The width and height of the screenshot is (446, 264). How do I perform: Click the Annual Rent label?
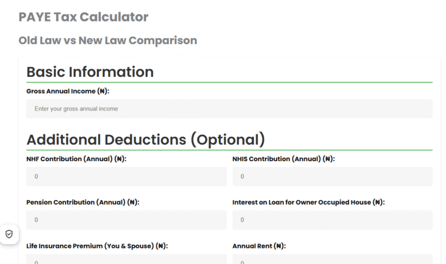click(x=259, y=246)
